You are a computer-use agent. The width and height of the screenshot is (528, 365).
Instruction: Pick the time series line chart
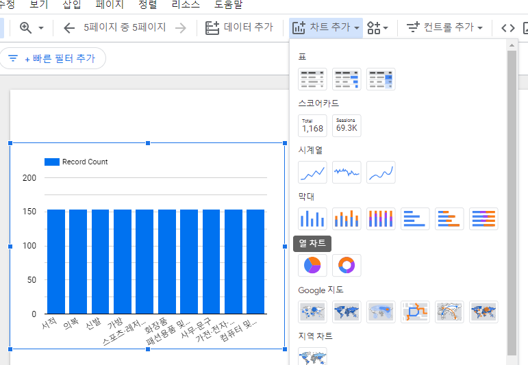(312, 172)
